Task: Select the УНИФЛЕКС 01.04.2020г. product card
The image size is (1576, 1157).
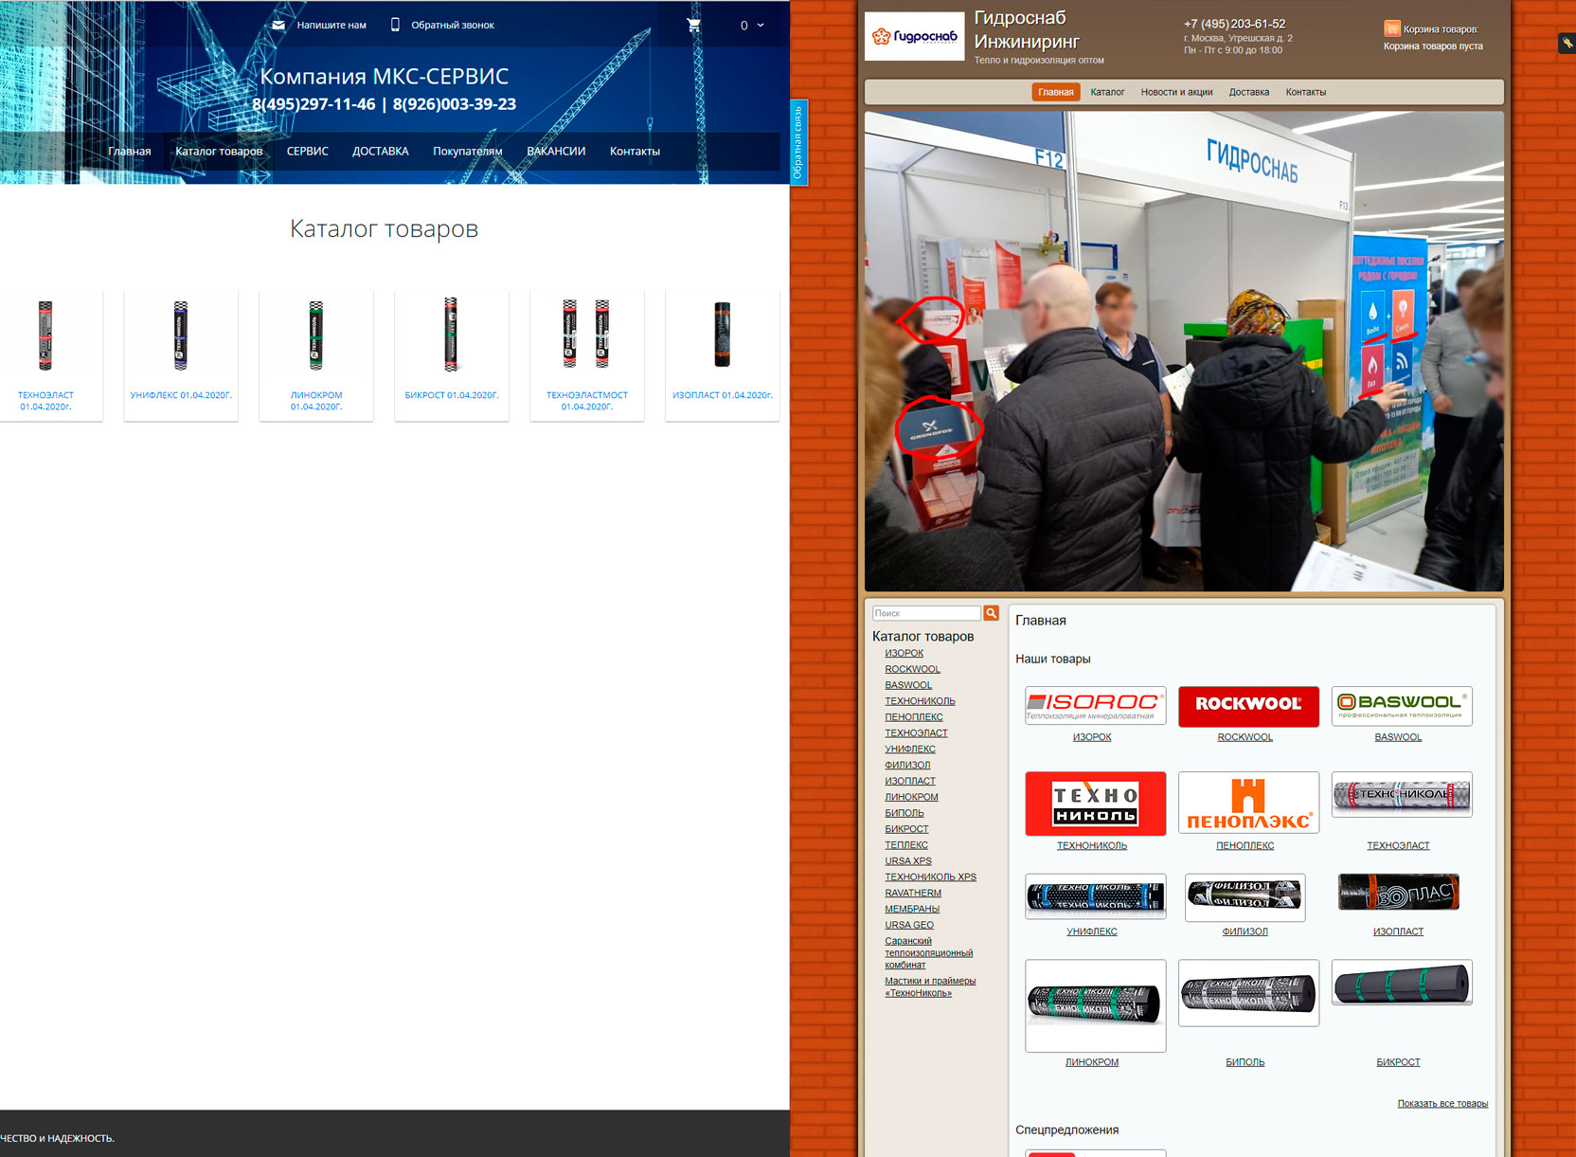Action: coord(181,355)
